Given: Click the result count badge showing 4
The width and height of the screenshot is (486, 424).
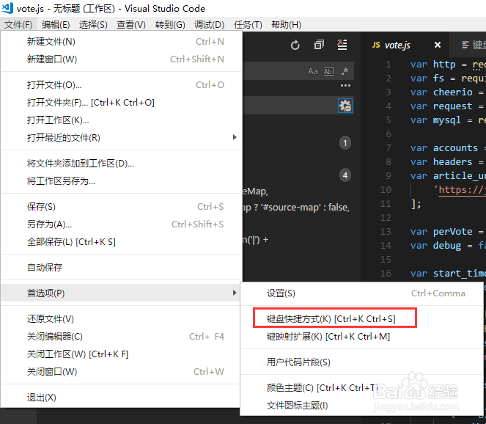Looking at the screenshot, I should (345, 175).
